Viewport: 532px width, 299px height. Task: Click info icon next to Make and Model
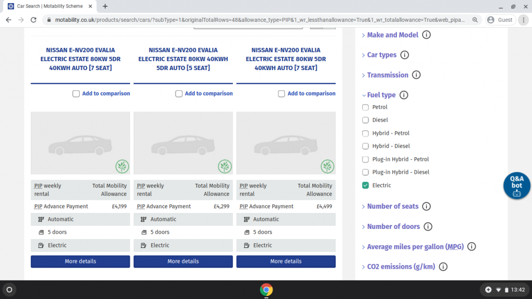pos(426,35)
